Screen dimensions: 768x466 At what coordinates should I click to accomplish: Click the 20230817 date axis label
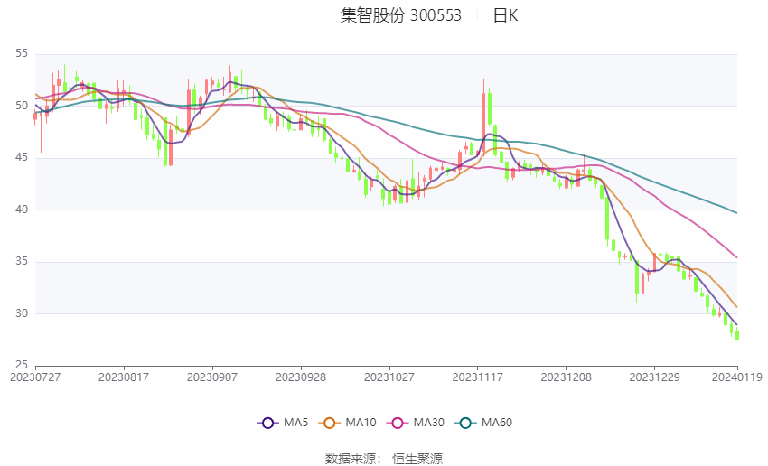pos(124,377)
